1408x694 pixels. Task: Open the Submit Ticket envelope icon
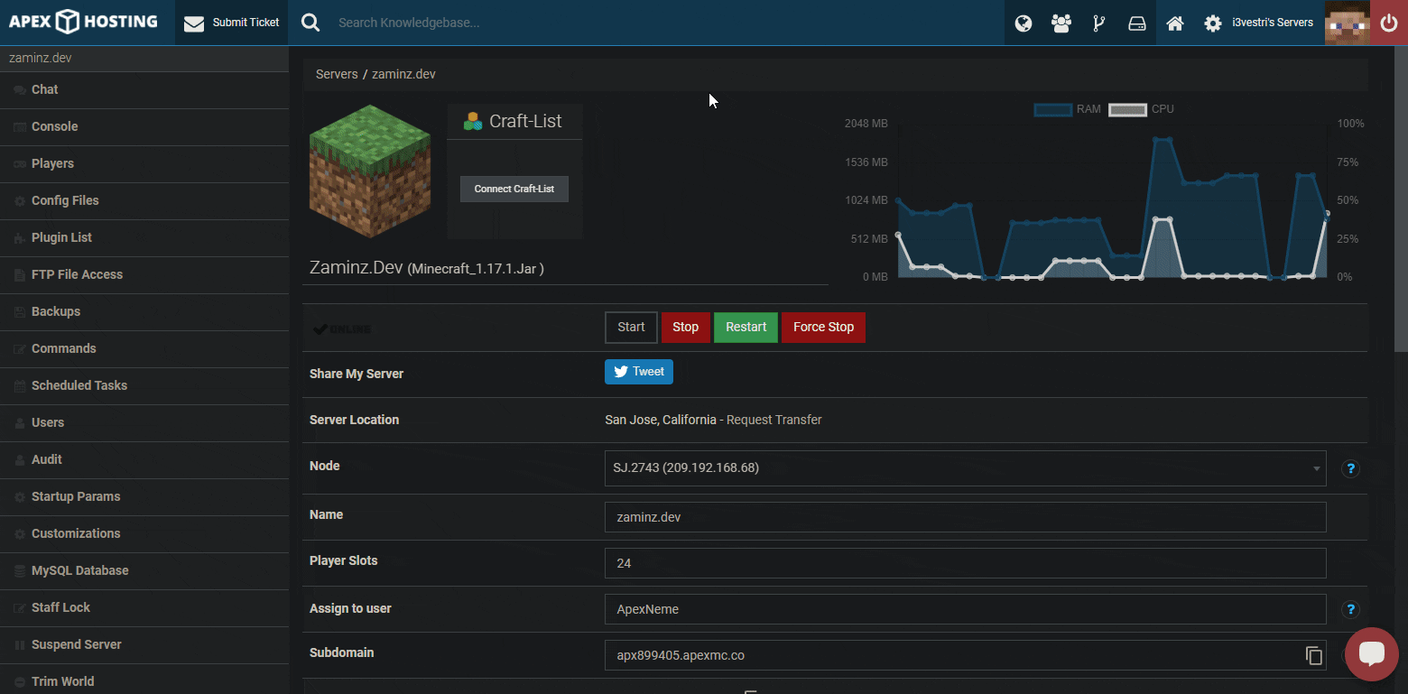point(194,23)
